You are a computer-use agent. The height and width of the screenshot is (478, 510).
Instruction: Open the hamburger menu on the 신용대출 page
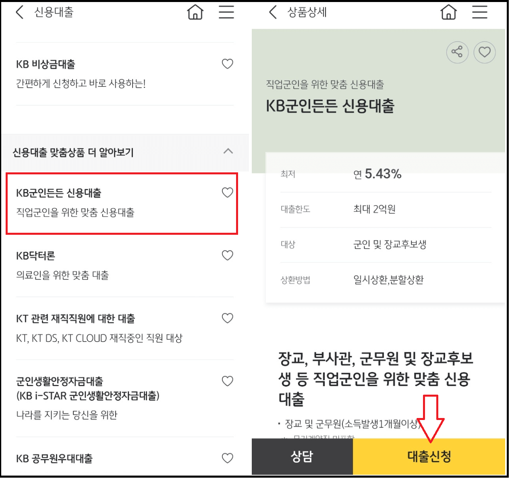click(226, 12)
